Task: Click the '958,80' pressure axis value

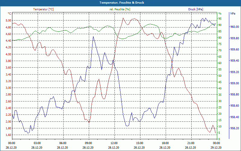Action: 235,95
